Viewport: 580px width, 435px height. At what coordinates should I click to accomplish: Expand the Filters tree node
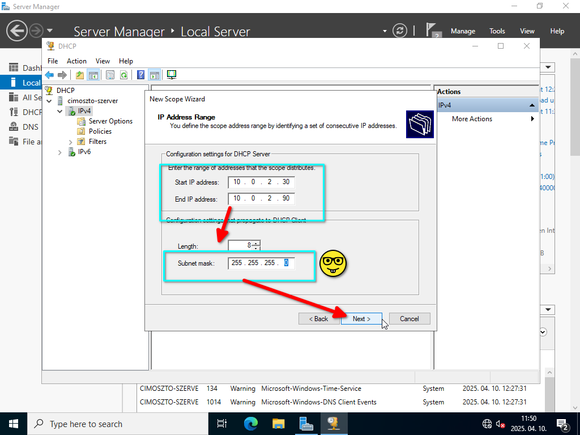click(70, 142)
